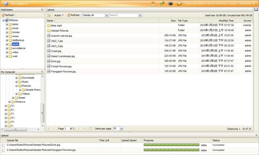Click the Desktop link
Screen dimensions: 259x155
point(221,4)
